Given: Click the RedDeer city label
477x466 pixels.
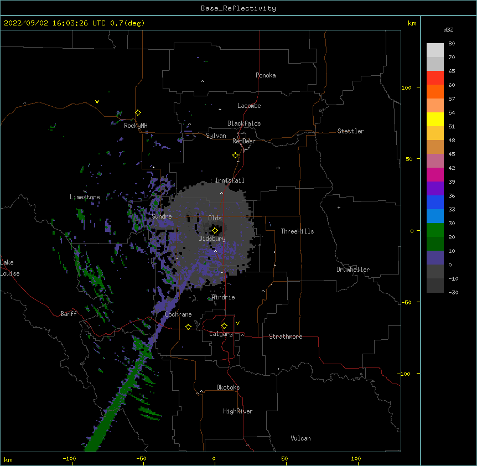Looking at the screenshot, I should (243, 141).
